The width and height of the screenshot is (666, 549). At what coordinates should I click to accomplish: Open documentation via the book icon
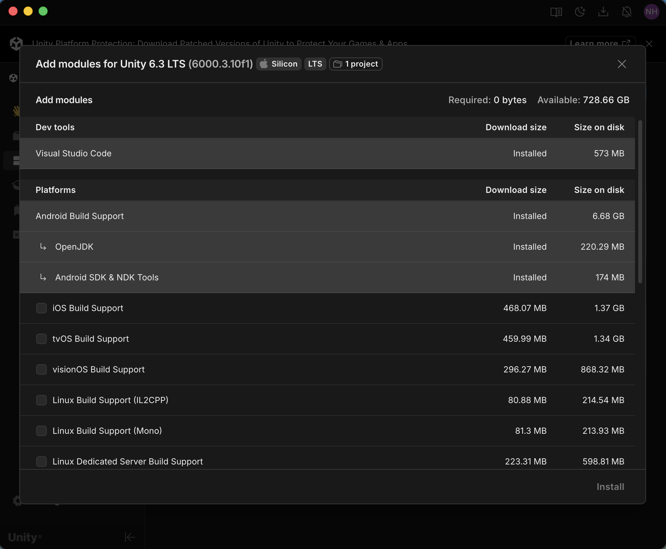556,12
